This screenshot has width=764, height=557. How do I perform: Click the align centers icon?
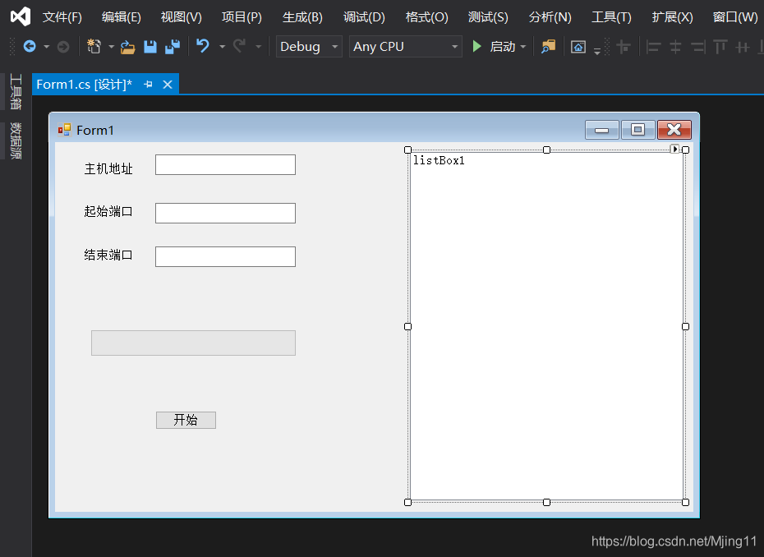click(675, 48)
